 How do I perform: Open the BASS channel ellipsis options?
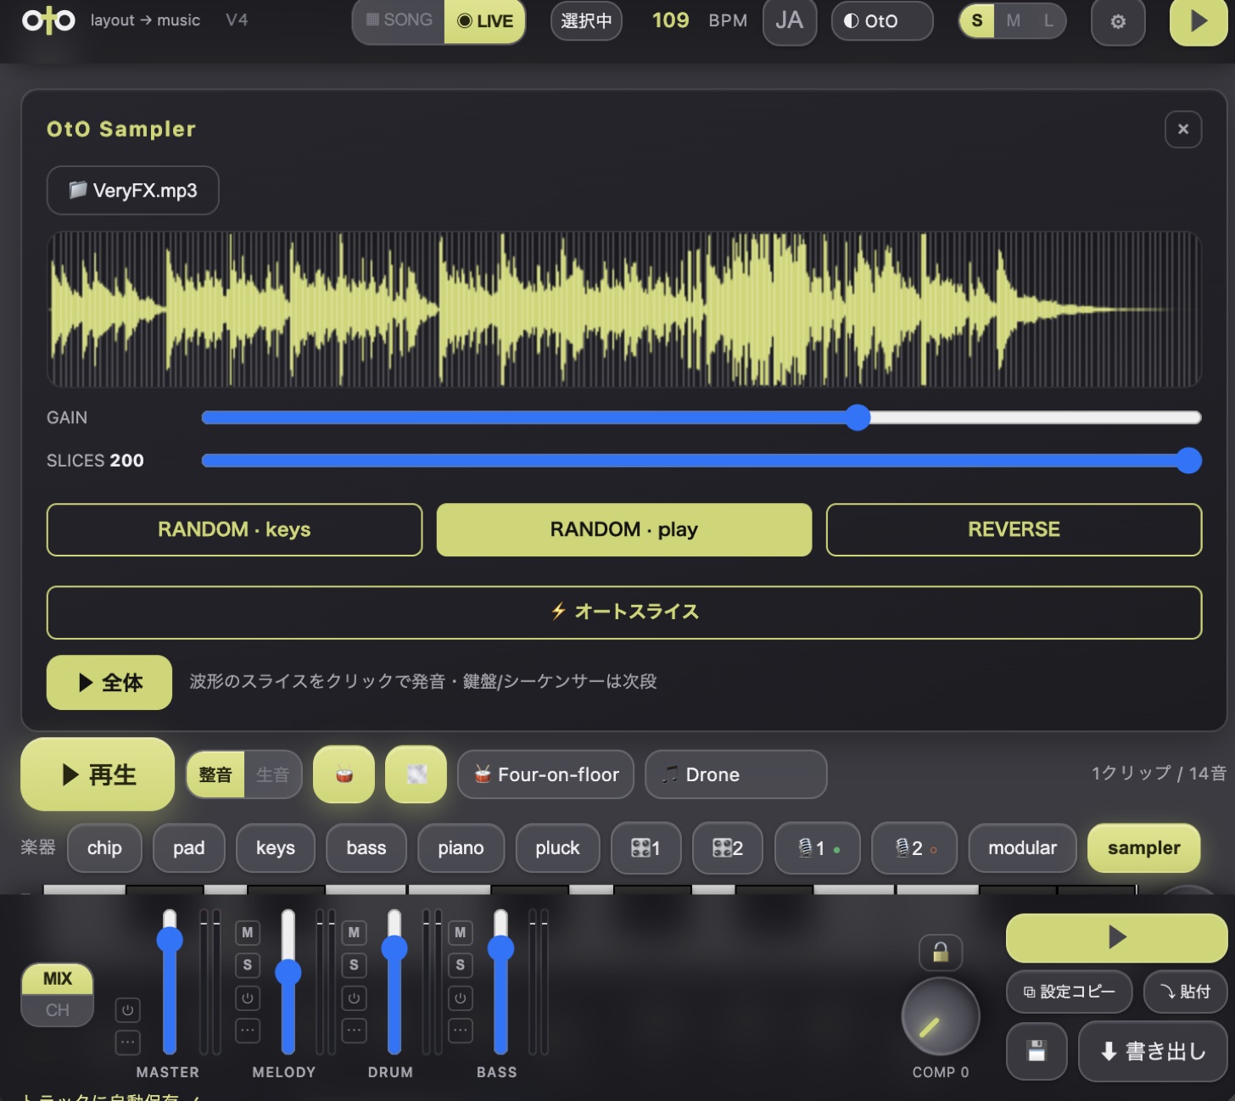coord(461,1031)
